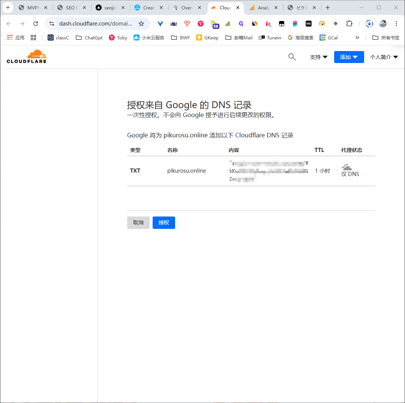Click the blue funnel extension icon
Screen dimensions: 405x403
(x=160, y=24)
